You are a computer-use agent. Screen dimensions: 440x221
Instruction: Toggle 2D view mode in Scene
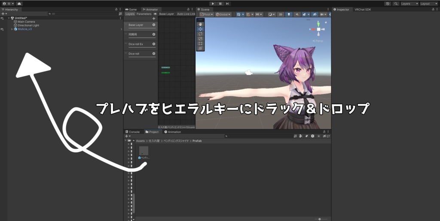[x=280, y=14]
